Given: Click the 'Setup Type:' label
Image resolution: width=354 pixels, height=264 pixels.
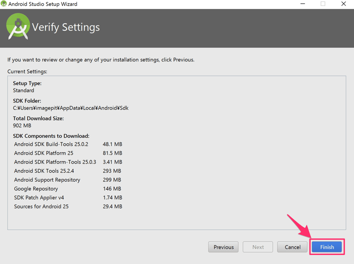Looking at the screenshot, I should 27,83.
